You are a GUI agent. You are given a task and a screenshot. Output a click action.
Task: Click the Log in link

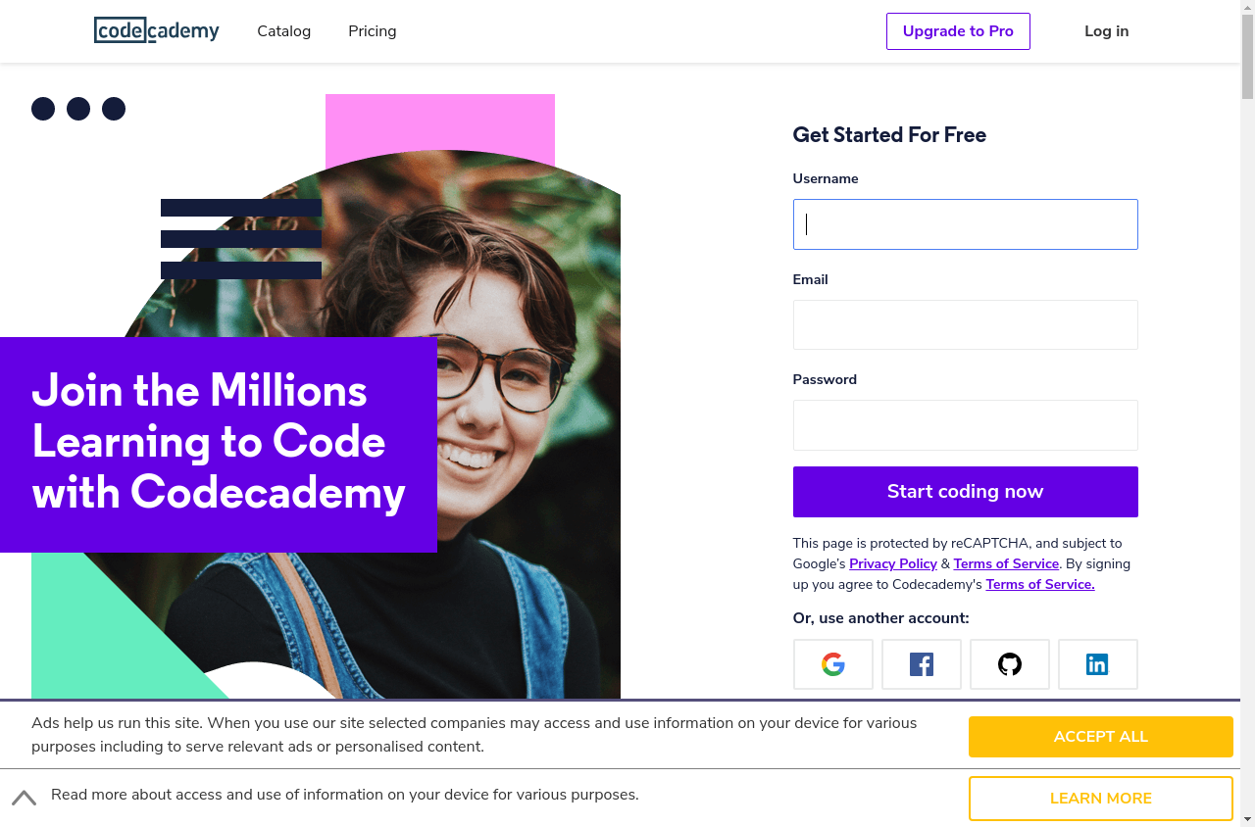1106,31
